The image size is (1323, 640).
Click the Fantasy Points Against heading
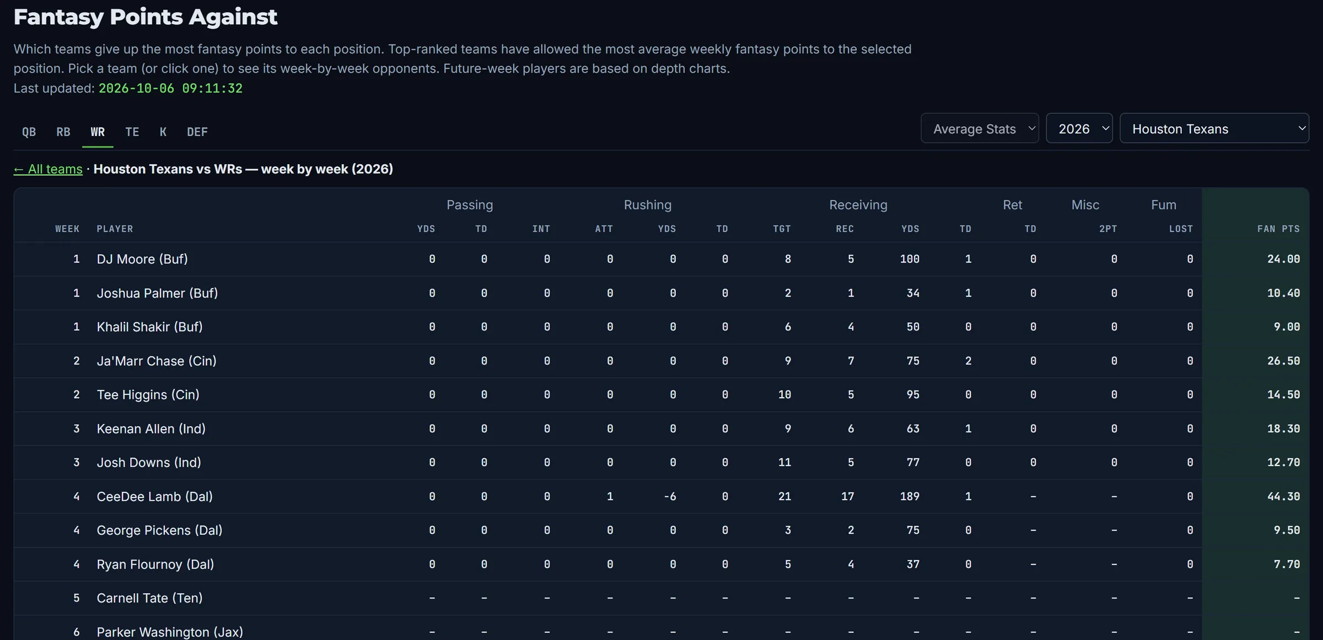pyautogui.click(x=146, y=17)
